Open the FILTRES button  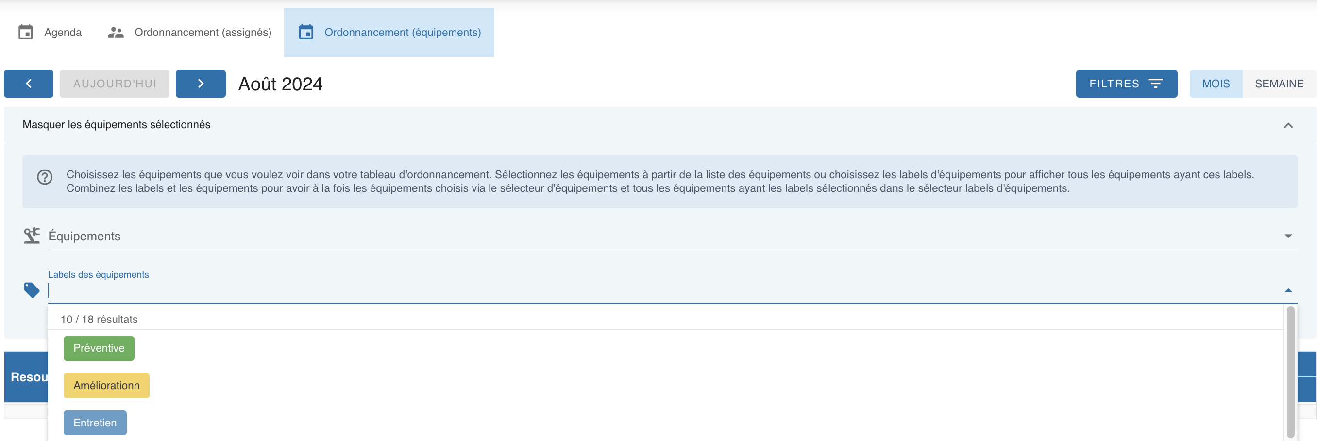(1126, 84)
